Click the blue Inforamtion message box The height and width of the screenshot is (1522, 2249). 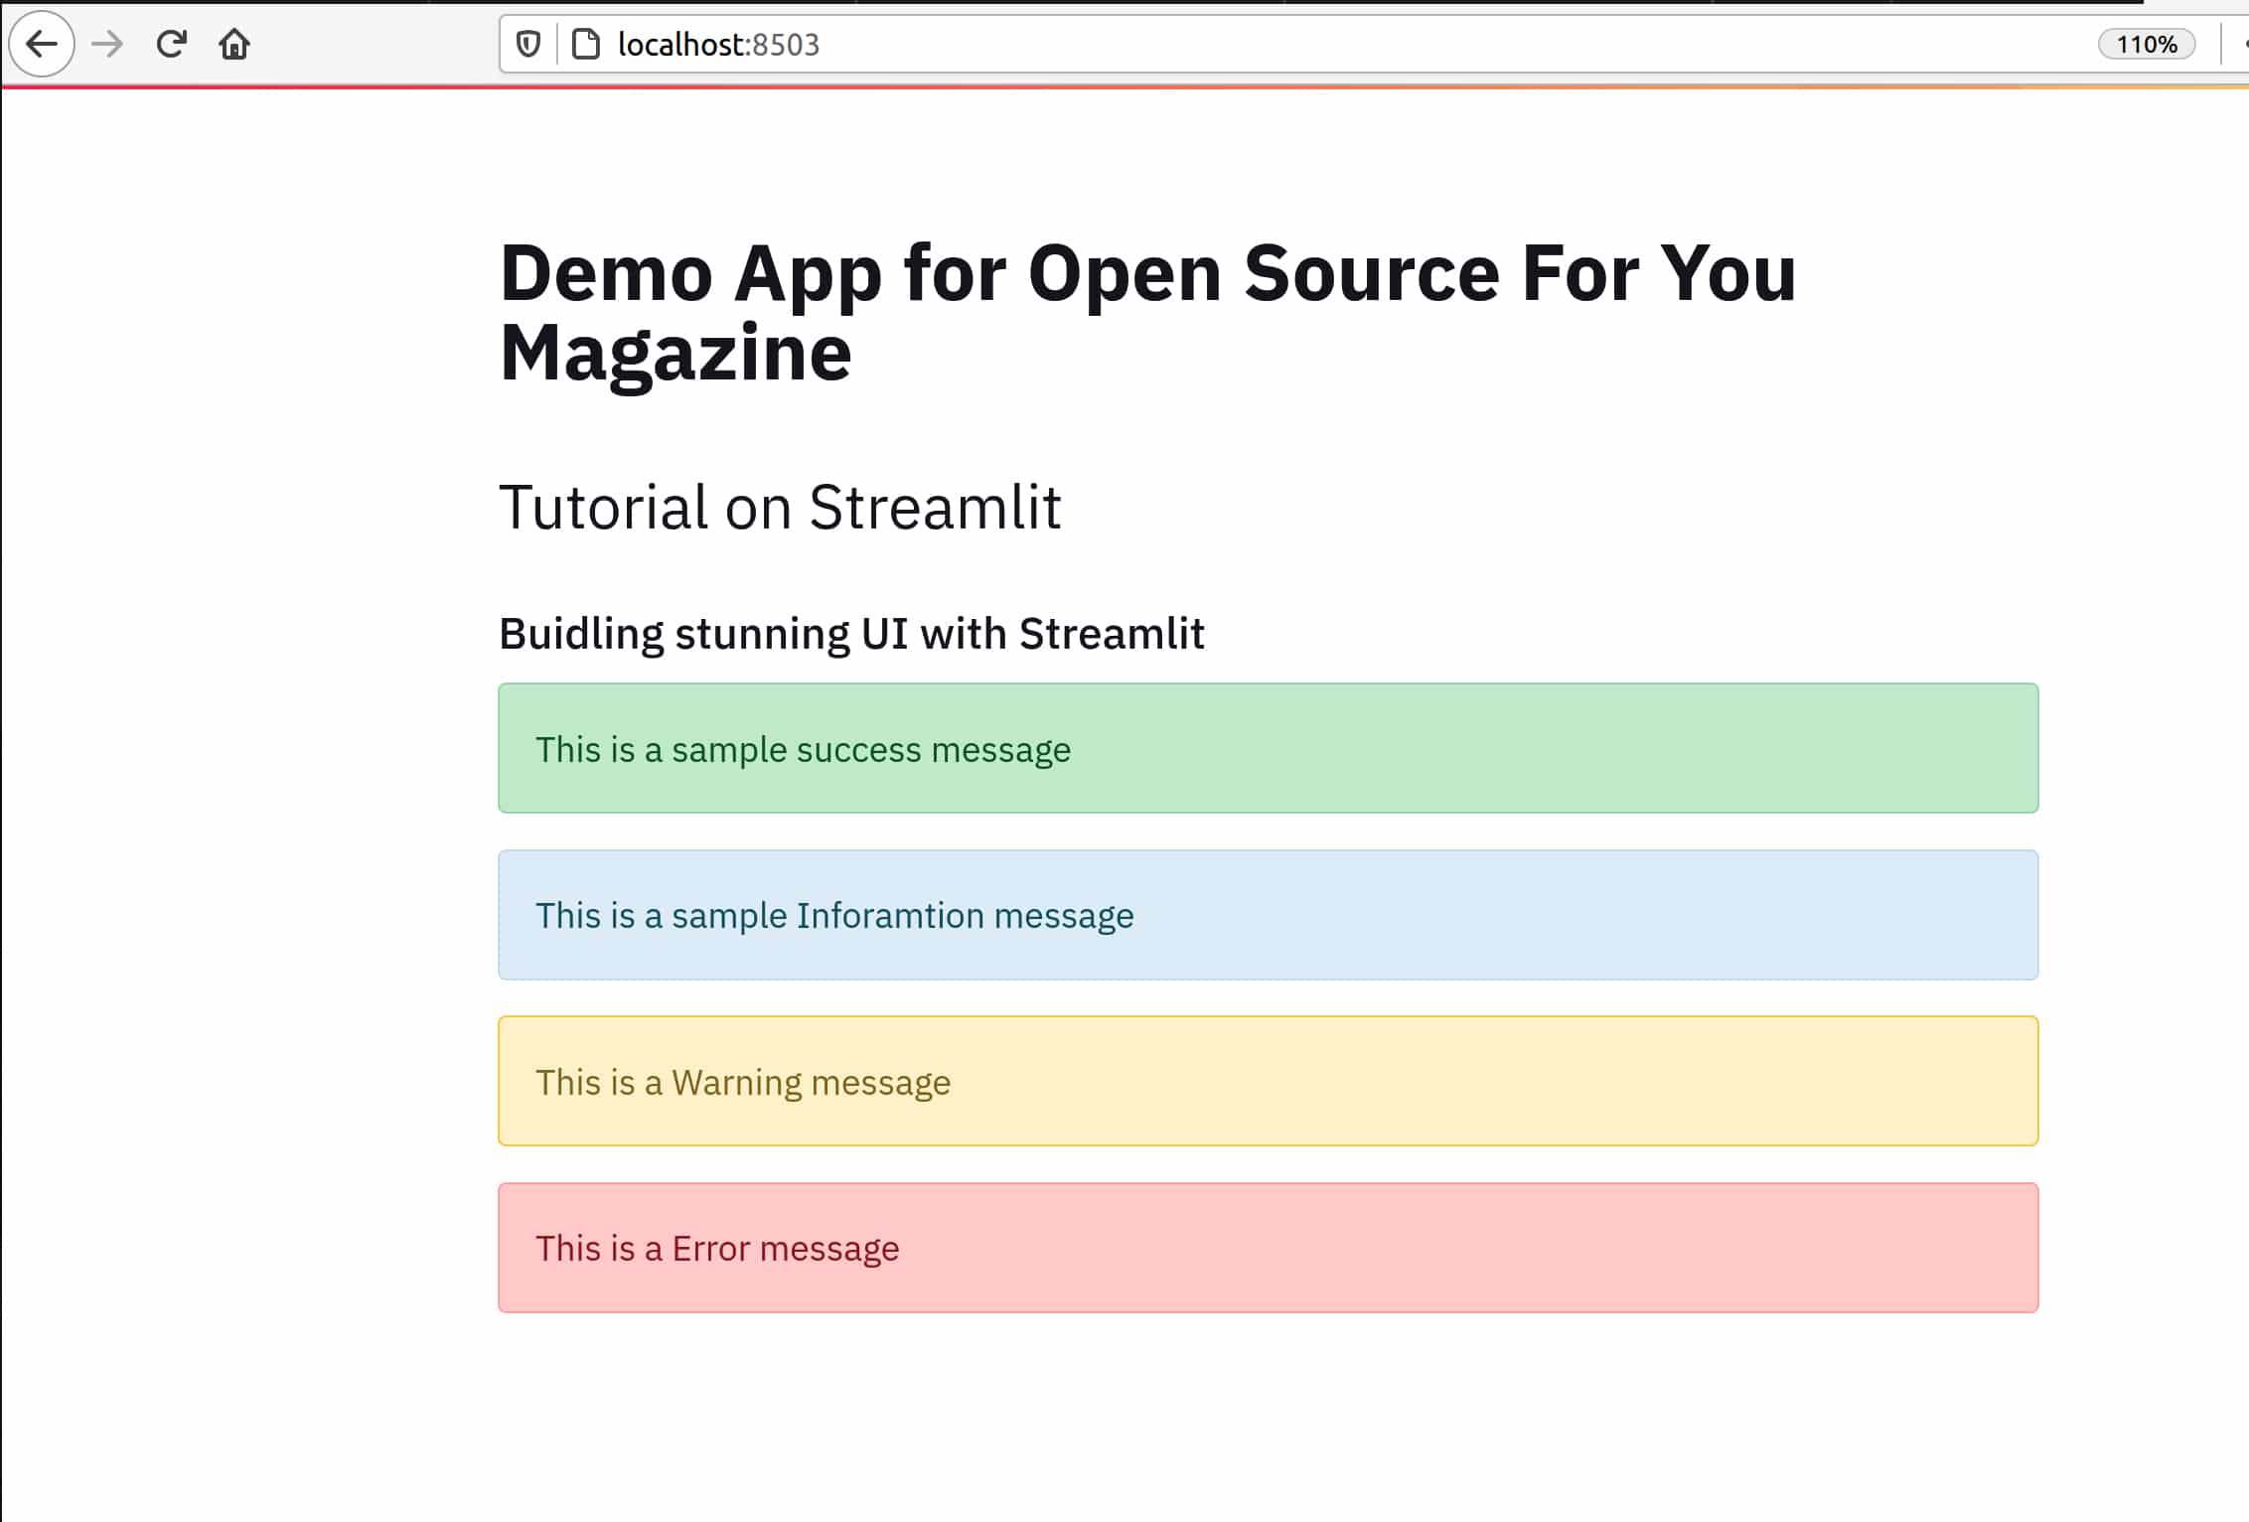(x=1268, y=915)
